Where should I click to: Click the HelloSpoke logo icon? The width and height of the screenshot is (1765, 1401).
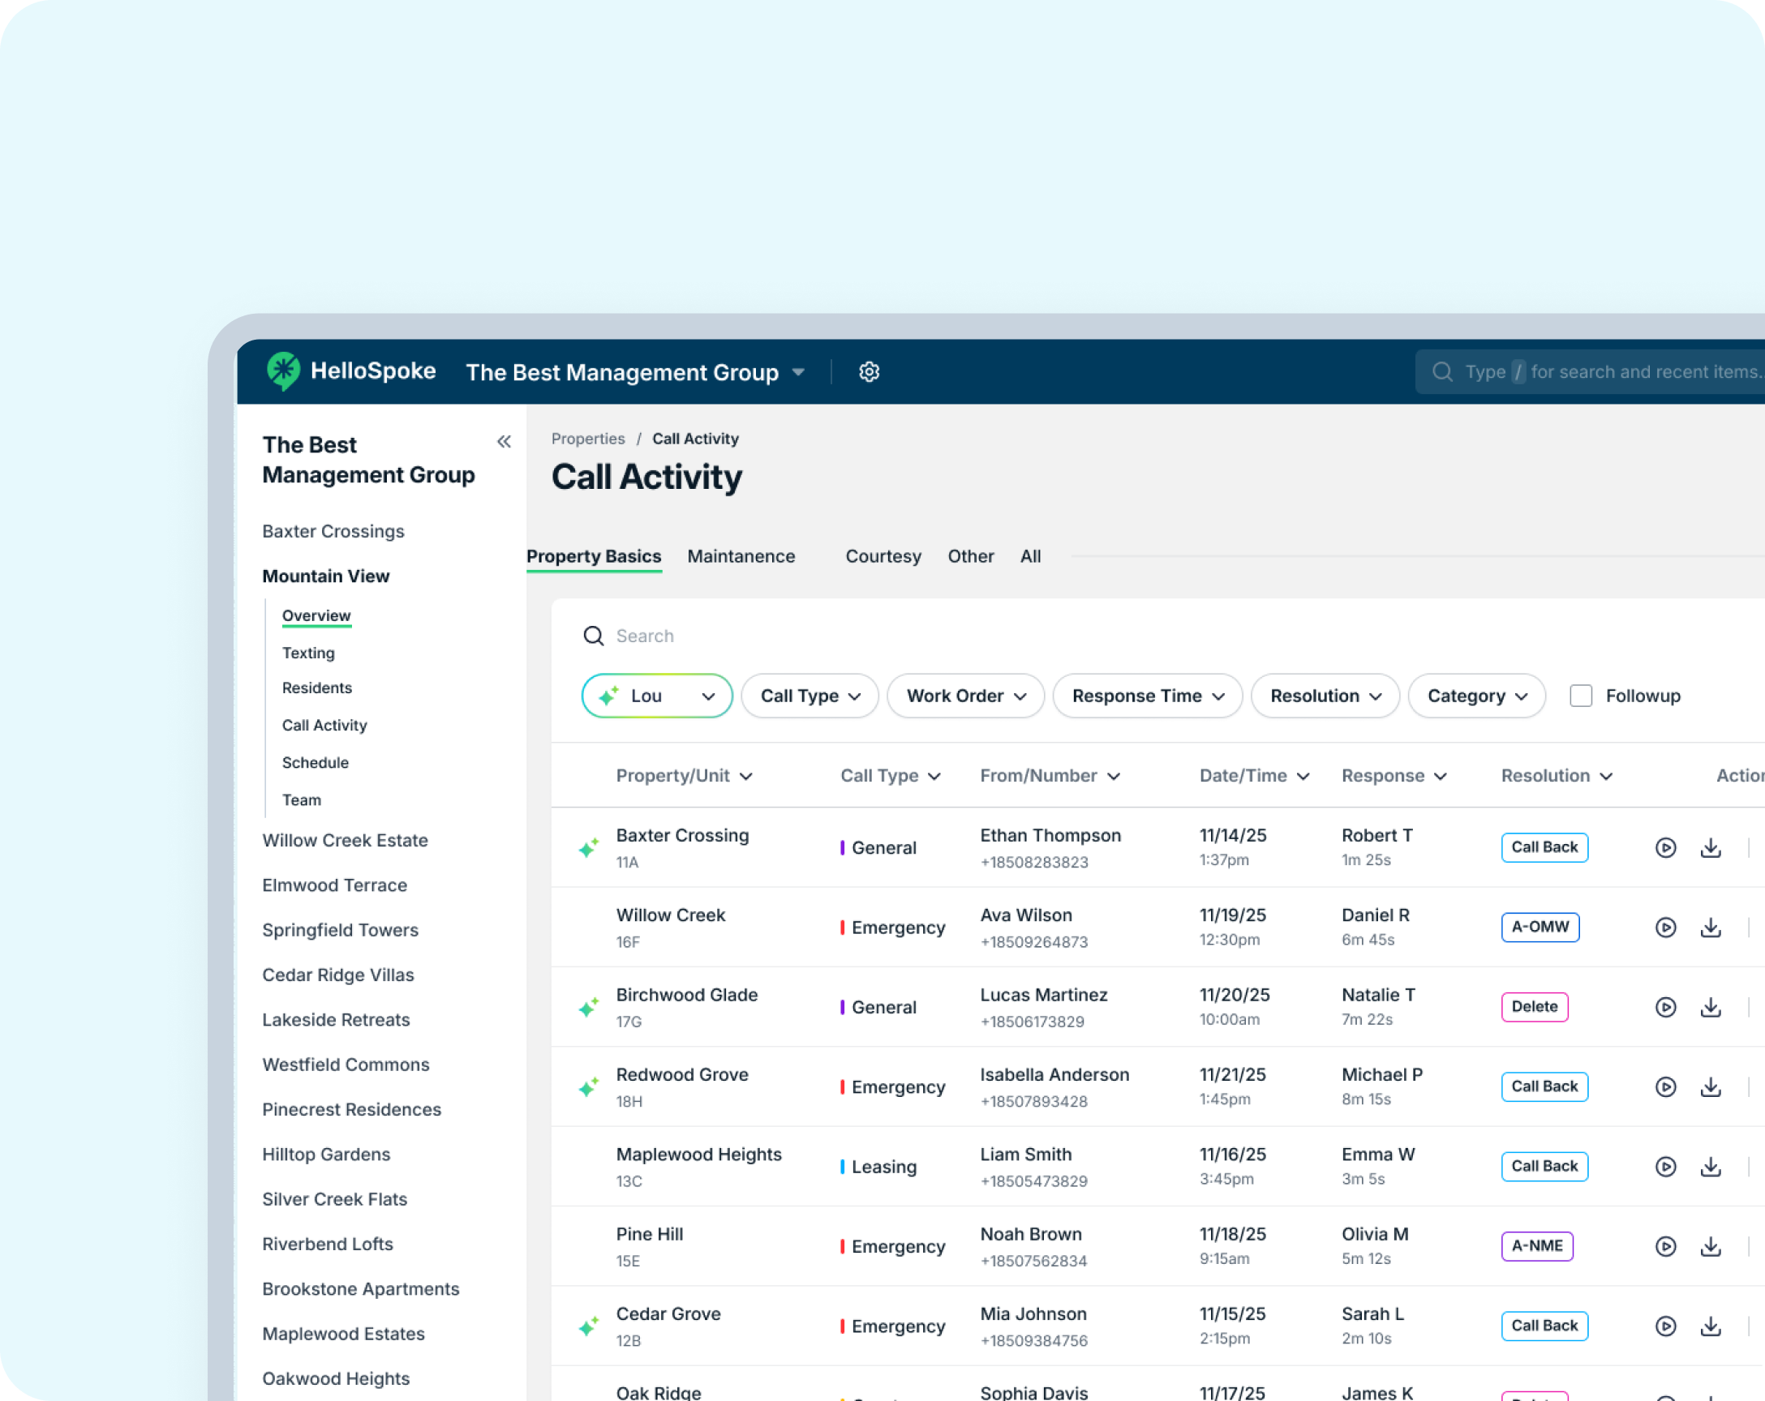pyautogui.click(x=283, y=371)
